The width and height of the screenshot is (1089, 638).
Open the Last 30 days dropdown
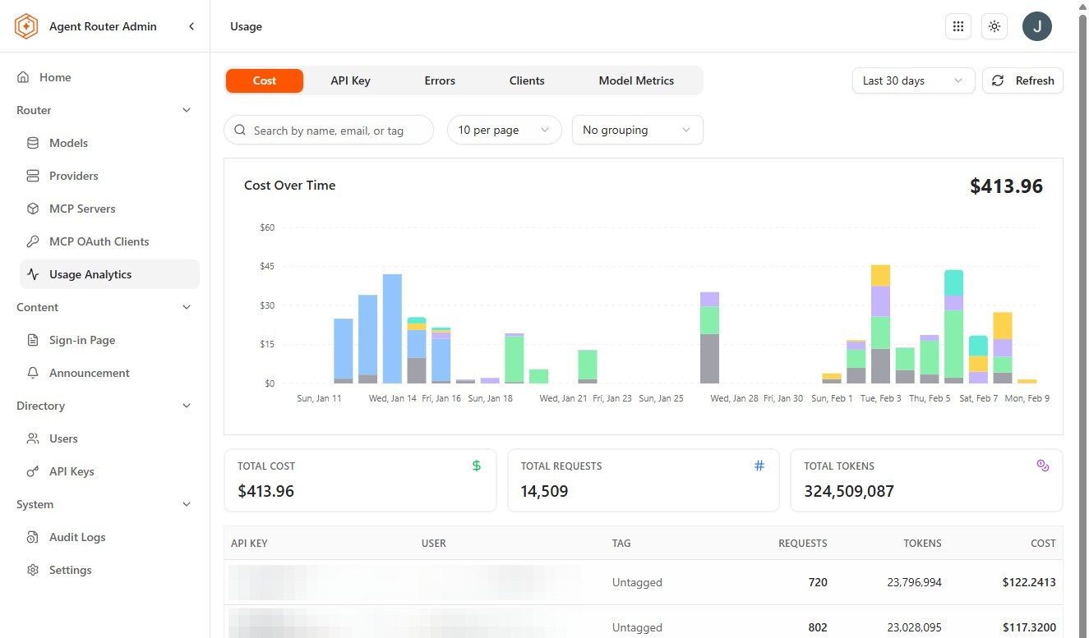click(x=914, y=80)
